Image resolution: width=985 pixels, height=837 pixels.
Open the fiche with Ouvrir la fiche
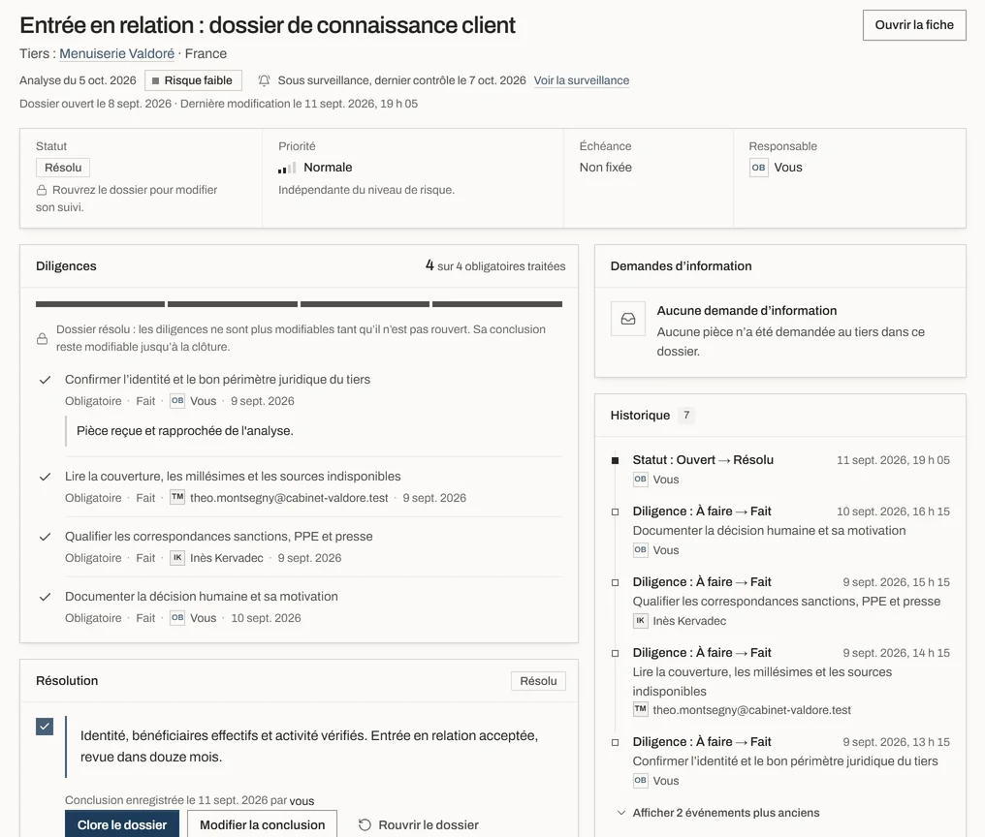point(914,25)
